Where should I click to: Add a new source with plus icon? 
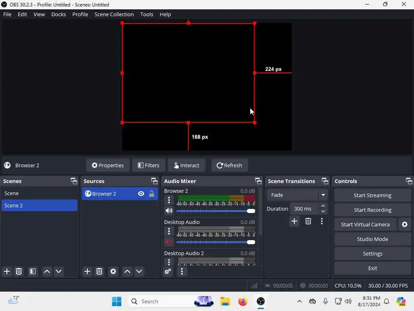pyautogui.click(x=87, y=271)
